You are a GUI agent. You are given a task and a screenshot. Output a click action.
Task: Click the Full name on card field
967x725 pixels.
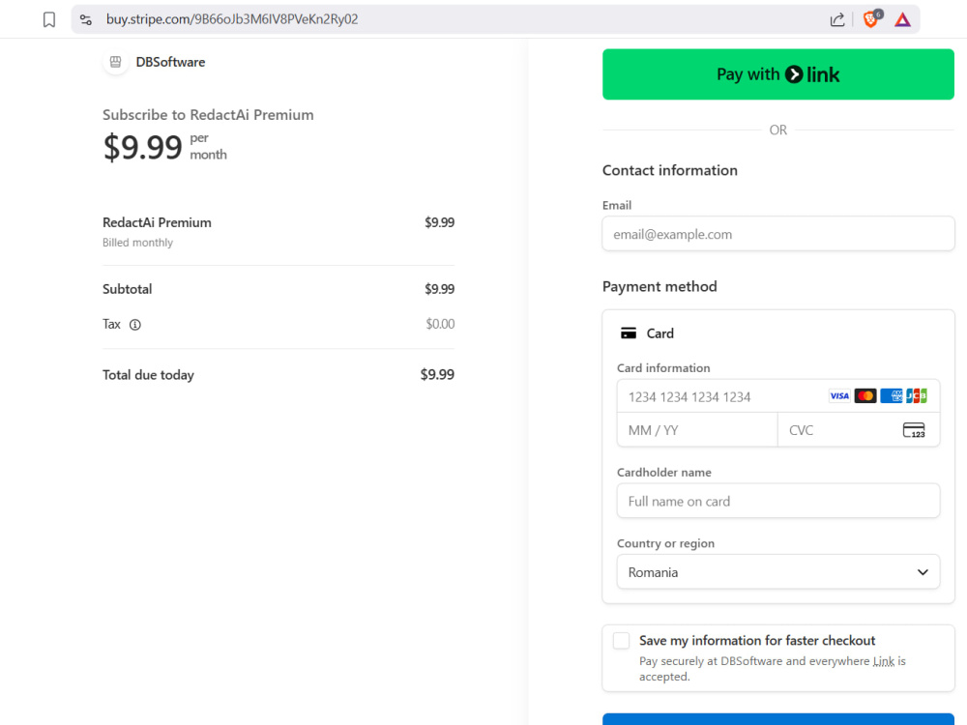tap(778, 501)
